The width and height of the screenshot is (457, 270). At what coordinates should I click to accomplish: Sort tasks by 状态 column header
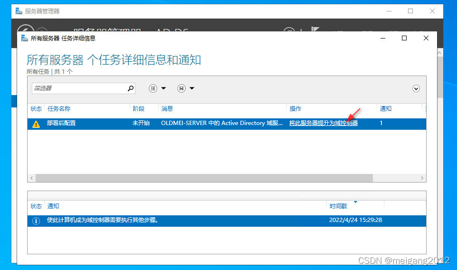[36, 109]
